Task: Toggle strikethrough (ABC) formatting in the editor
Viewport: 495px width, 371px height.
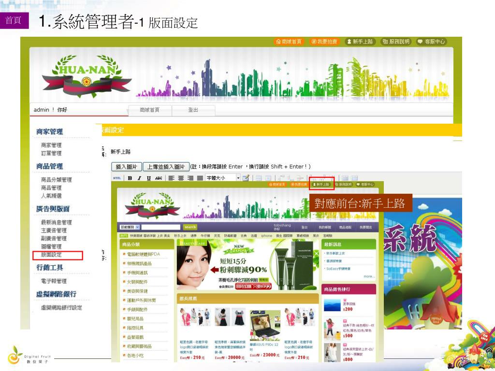Action: point(159,178)
